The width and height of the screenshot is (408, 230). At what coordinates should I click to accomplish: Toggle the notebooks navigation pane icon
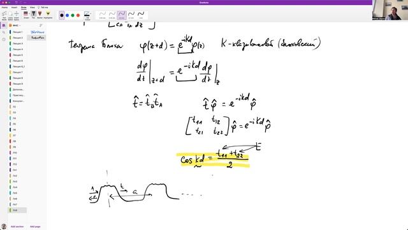(4, 26)
